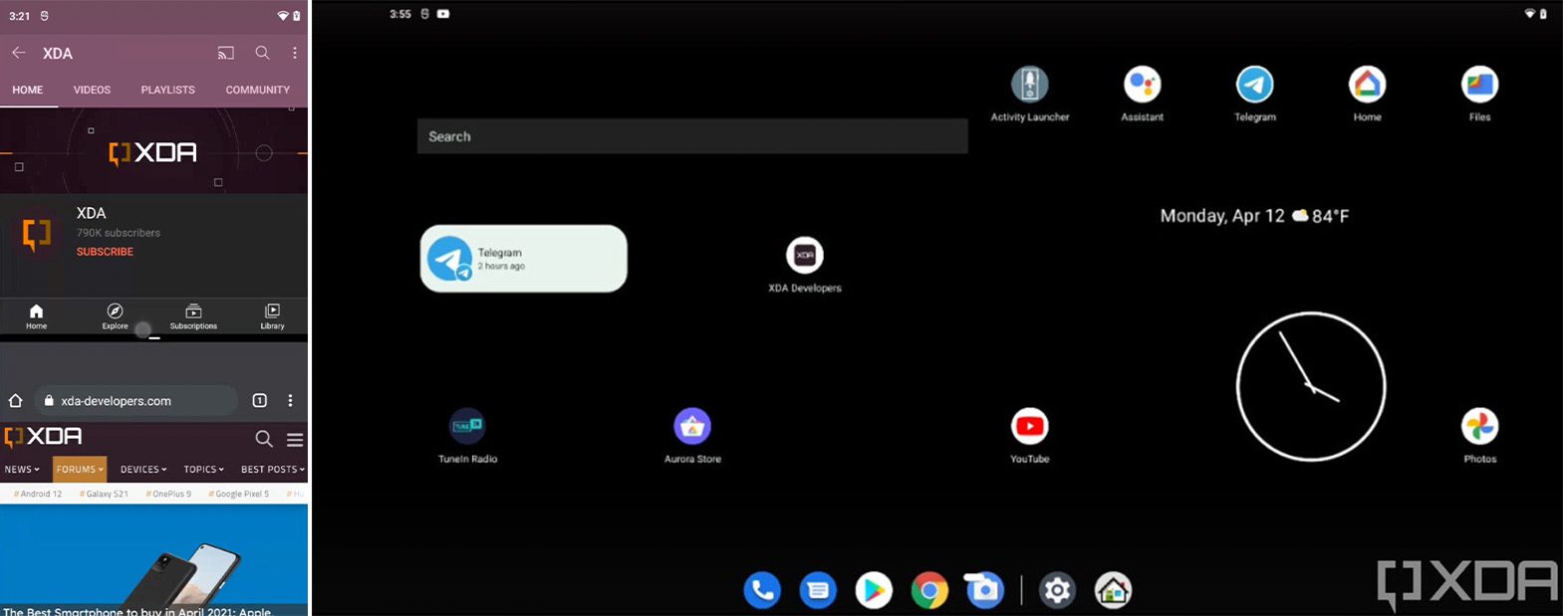The width and height of the screenshot is (1563, 616).
Task: Launch the TuneIn Radio app
Action: [467, 436]
